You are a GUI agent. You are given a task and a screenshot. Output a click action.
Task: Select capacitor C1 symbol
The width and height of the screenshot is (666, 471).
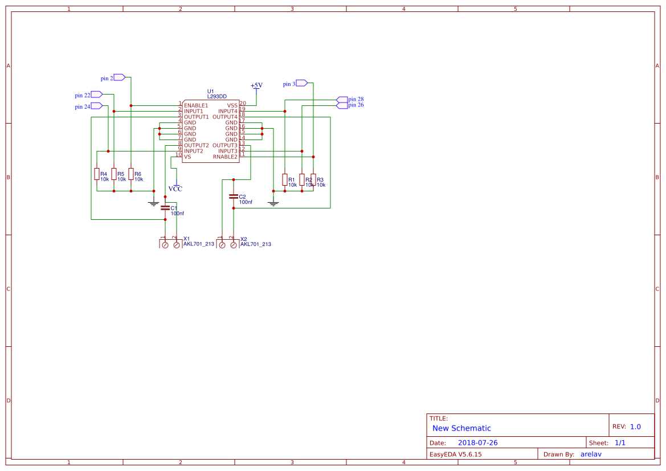tap(165, 208)
